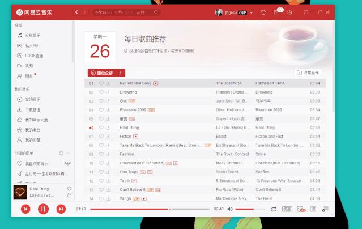The image size is (362, 229).
Task: Open album Flames Of Fame
Action: click(x=270, y=83)
